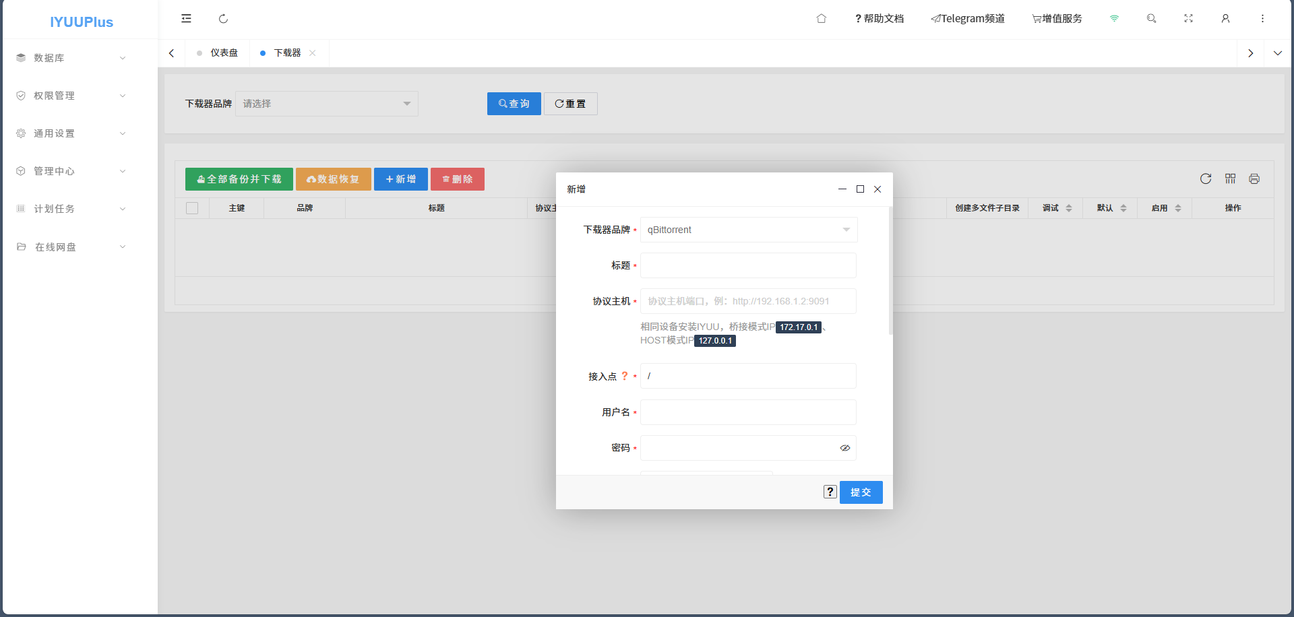
Task: Click the 全部备份并下载 button
Action: point(239,179)
